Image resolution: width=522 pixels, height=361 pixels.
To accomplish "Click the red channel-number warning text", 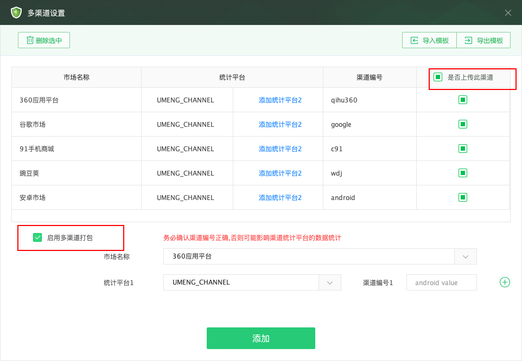I will (x=252, y=237).
